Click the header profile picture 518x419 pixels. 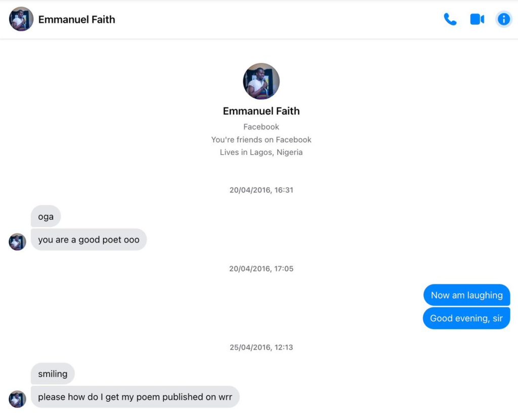click(x=21, y=19)
